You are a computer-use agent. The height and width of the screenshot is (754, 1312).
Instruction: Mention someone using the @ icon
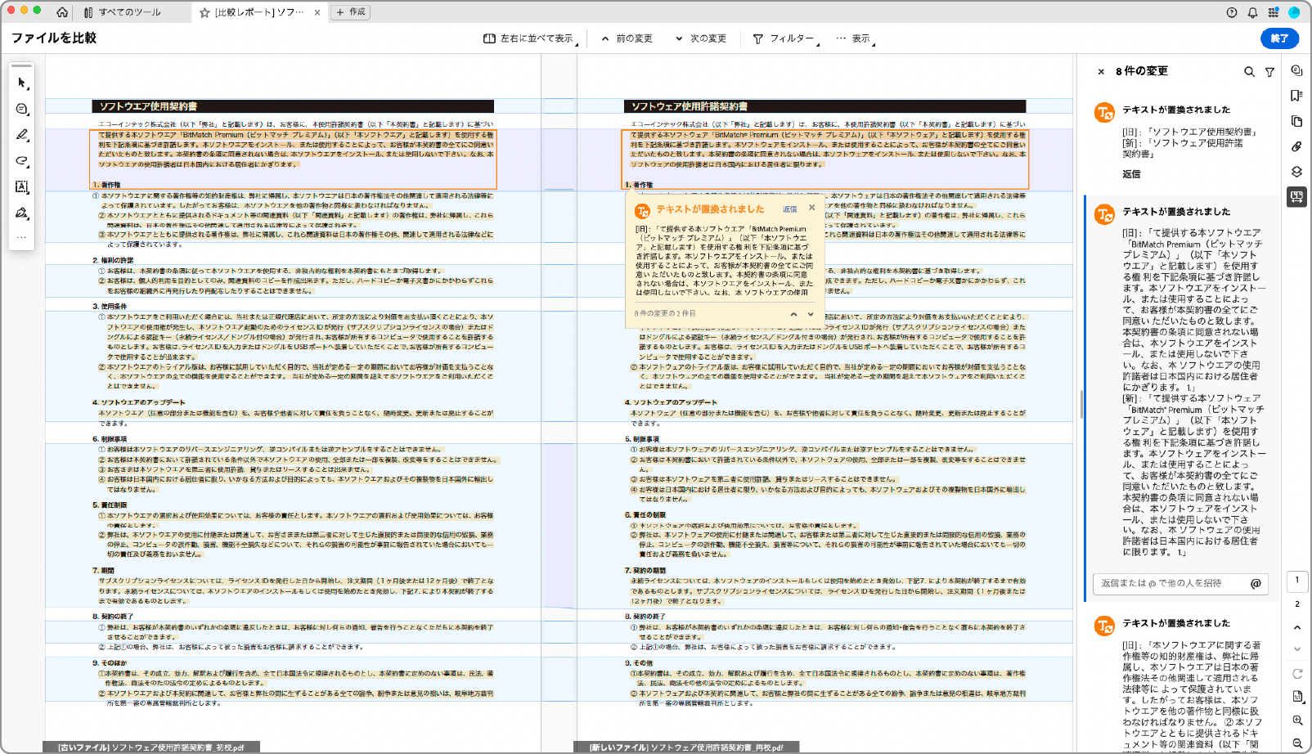[1256, 583]
